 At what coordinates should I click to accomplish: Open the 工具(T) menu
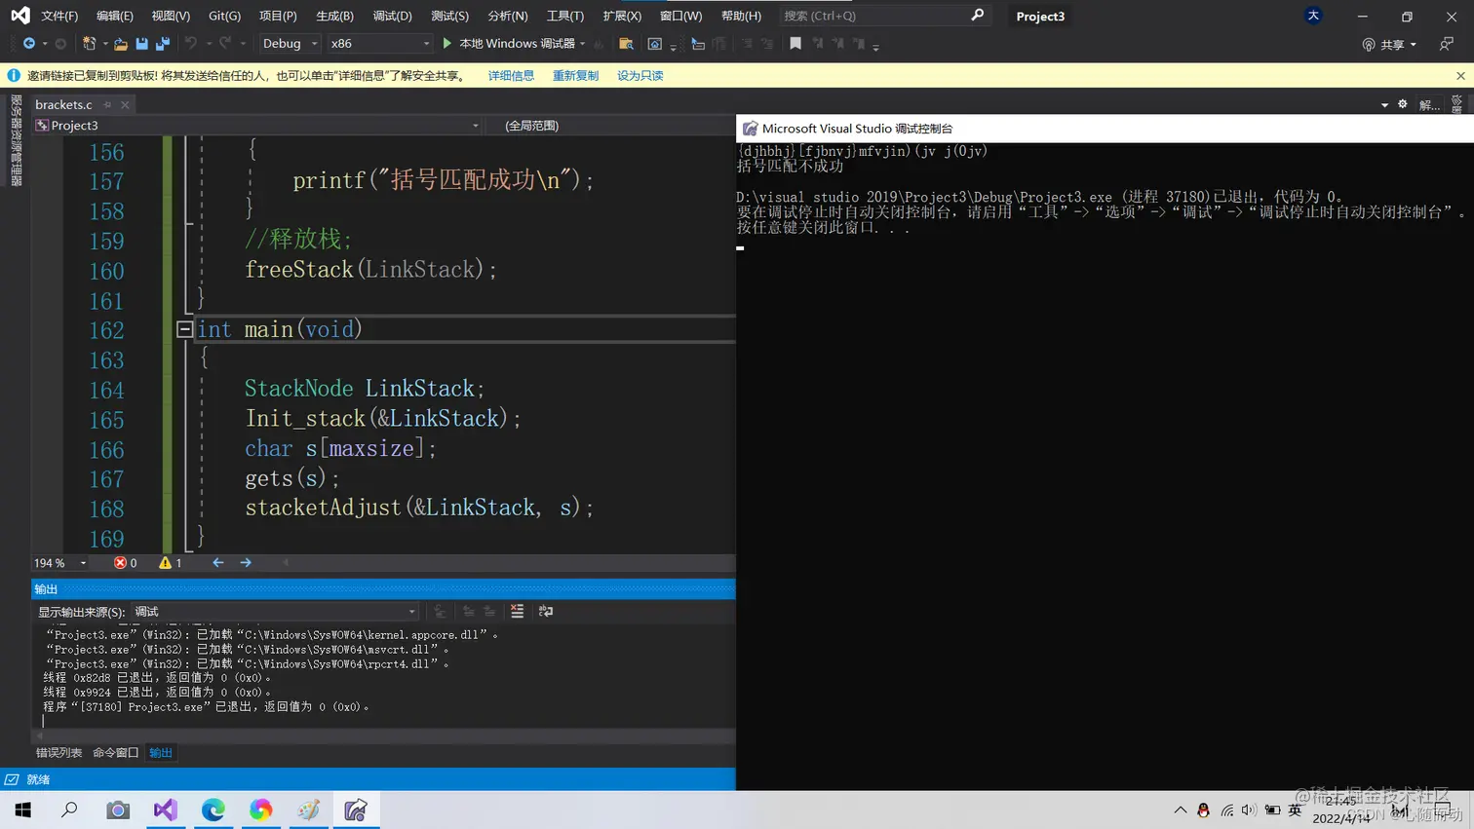click(564, 16)
